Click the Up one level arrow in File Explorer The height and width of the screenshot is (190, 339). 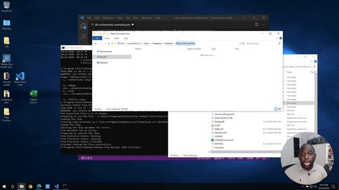click(x=109, y=43)
